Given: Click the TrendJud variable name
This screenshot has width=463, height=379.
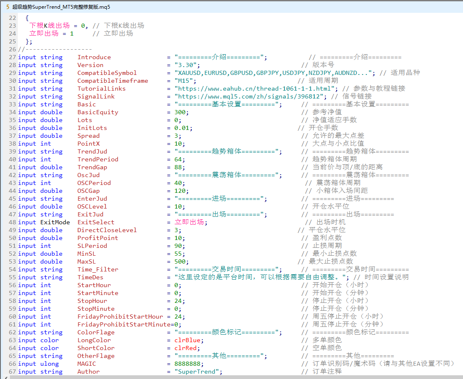Looking at the screenshot, I should coord(92,151).
